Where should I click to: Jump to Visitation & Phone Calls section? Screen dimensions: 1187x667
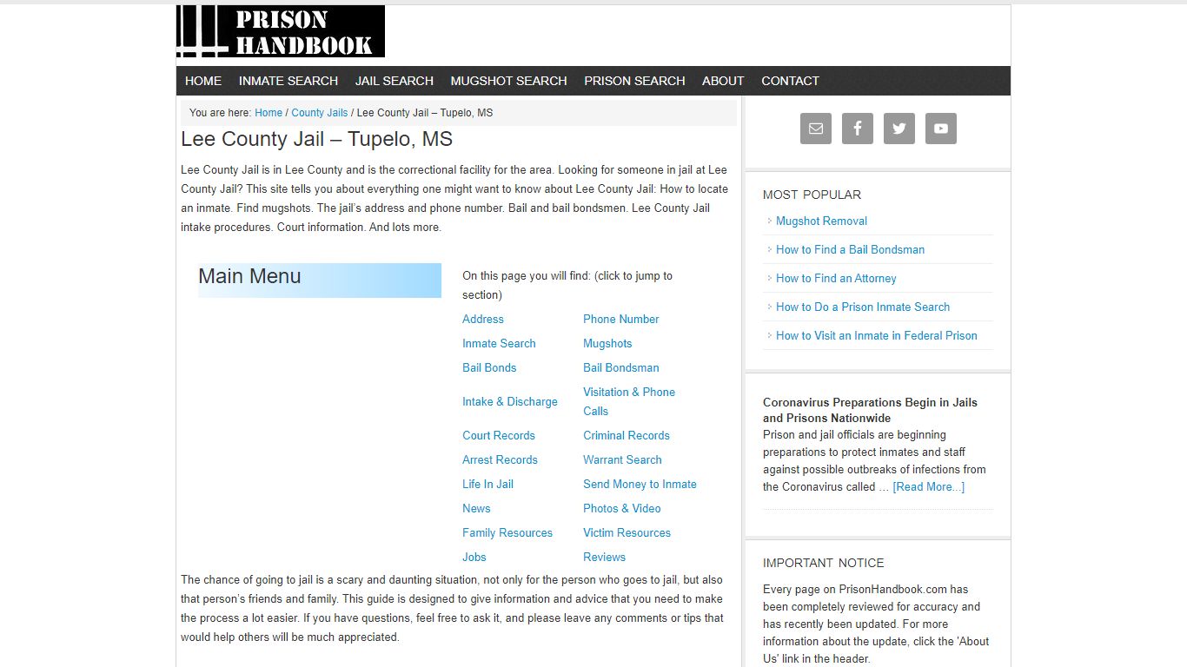click(629, 401)
